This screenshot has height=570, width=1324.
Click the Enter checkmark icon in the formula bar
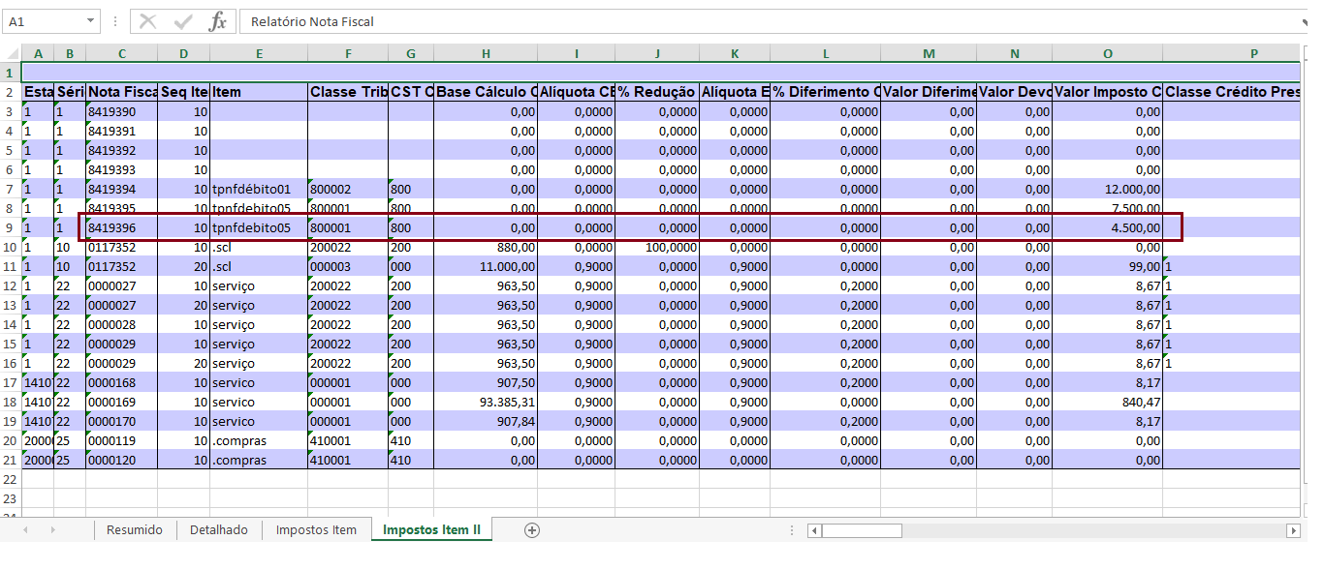(183, 21)
